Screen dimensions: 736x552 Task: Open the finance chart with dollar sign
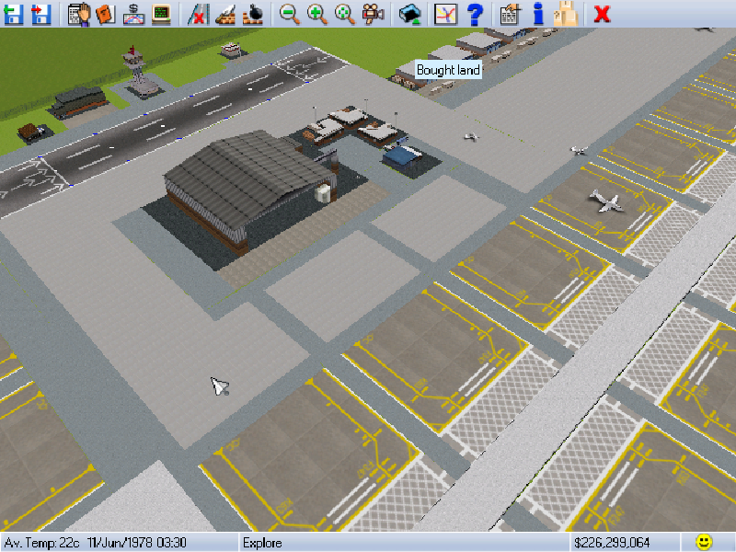[x=134, y=13]
